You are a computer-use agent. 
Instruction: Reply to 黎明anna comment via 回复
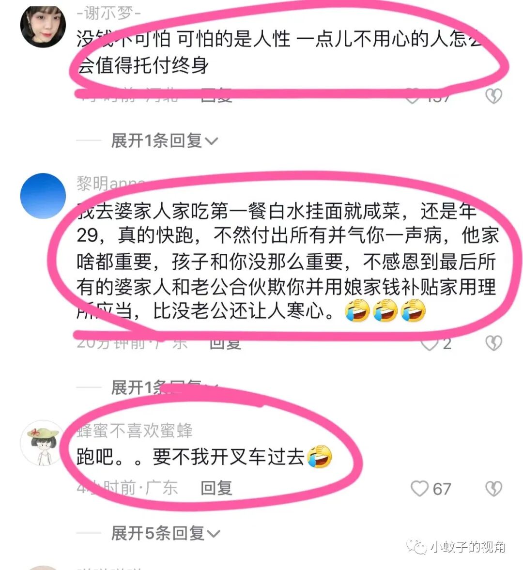coord(225,343)
